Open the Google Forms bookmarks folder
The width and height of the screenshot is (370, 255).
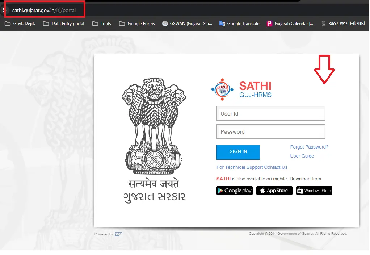137,24
